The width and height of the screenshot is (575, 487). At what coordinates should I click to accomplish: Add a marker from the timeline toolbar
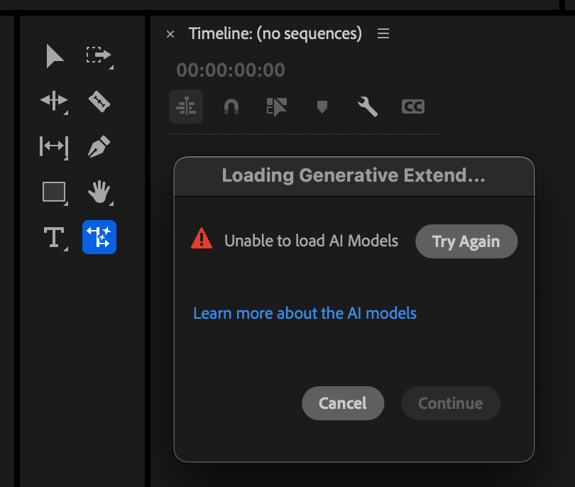(322, 106)
